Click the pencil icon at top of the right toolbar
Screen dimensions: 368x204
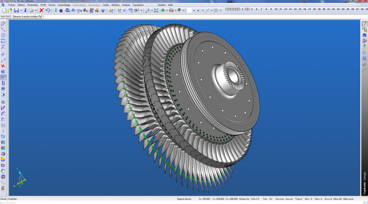[364, 24]
